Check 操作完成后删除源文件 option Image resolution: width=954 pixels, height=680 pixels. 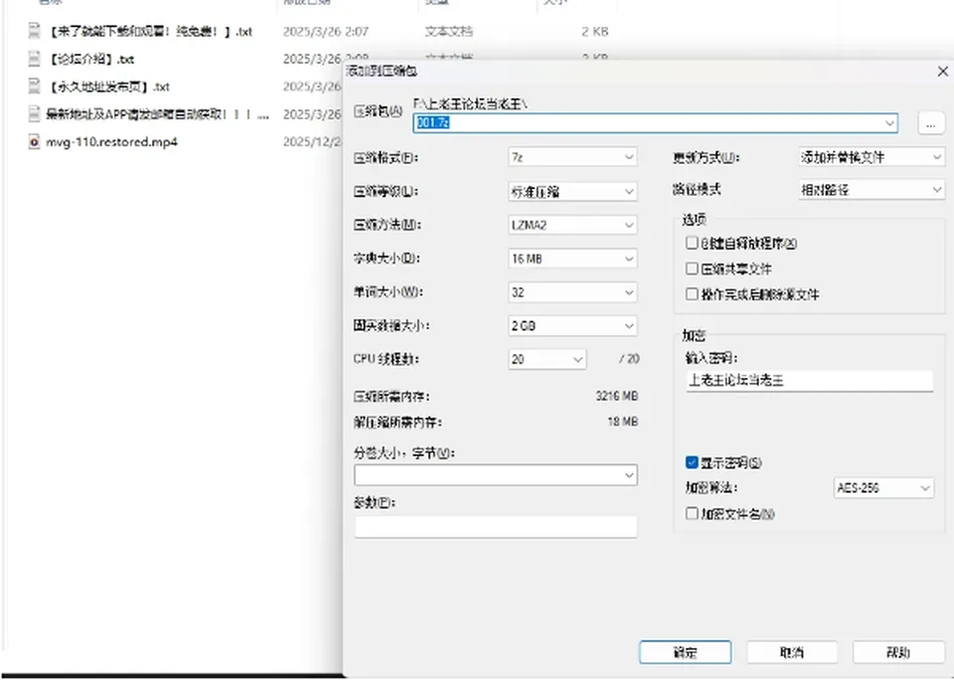coord(692,294)
